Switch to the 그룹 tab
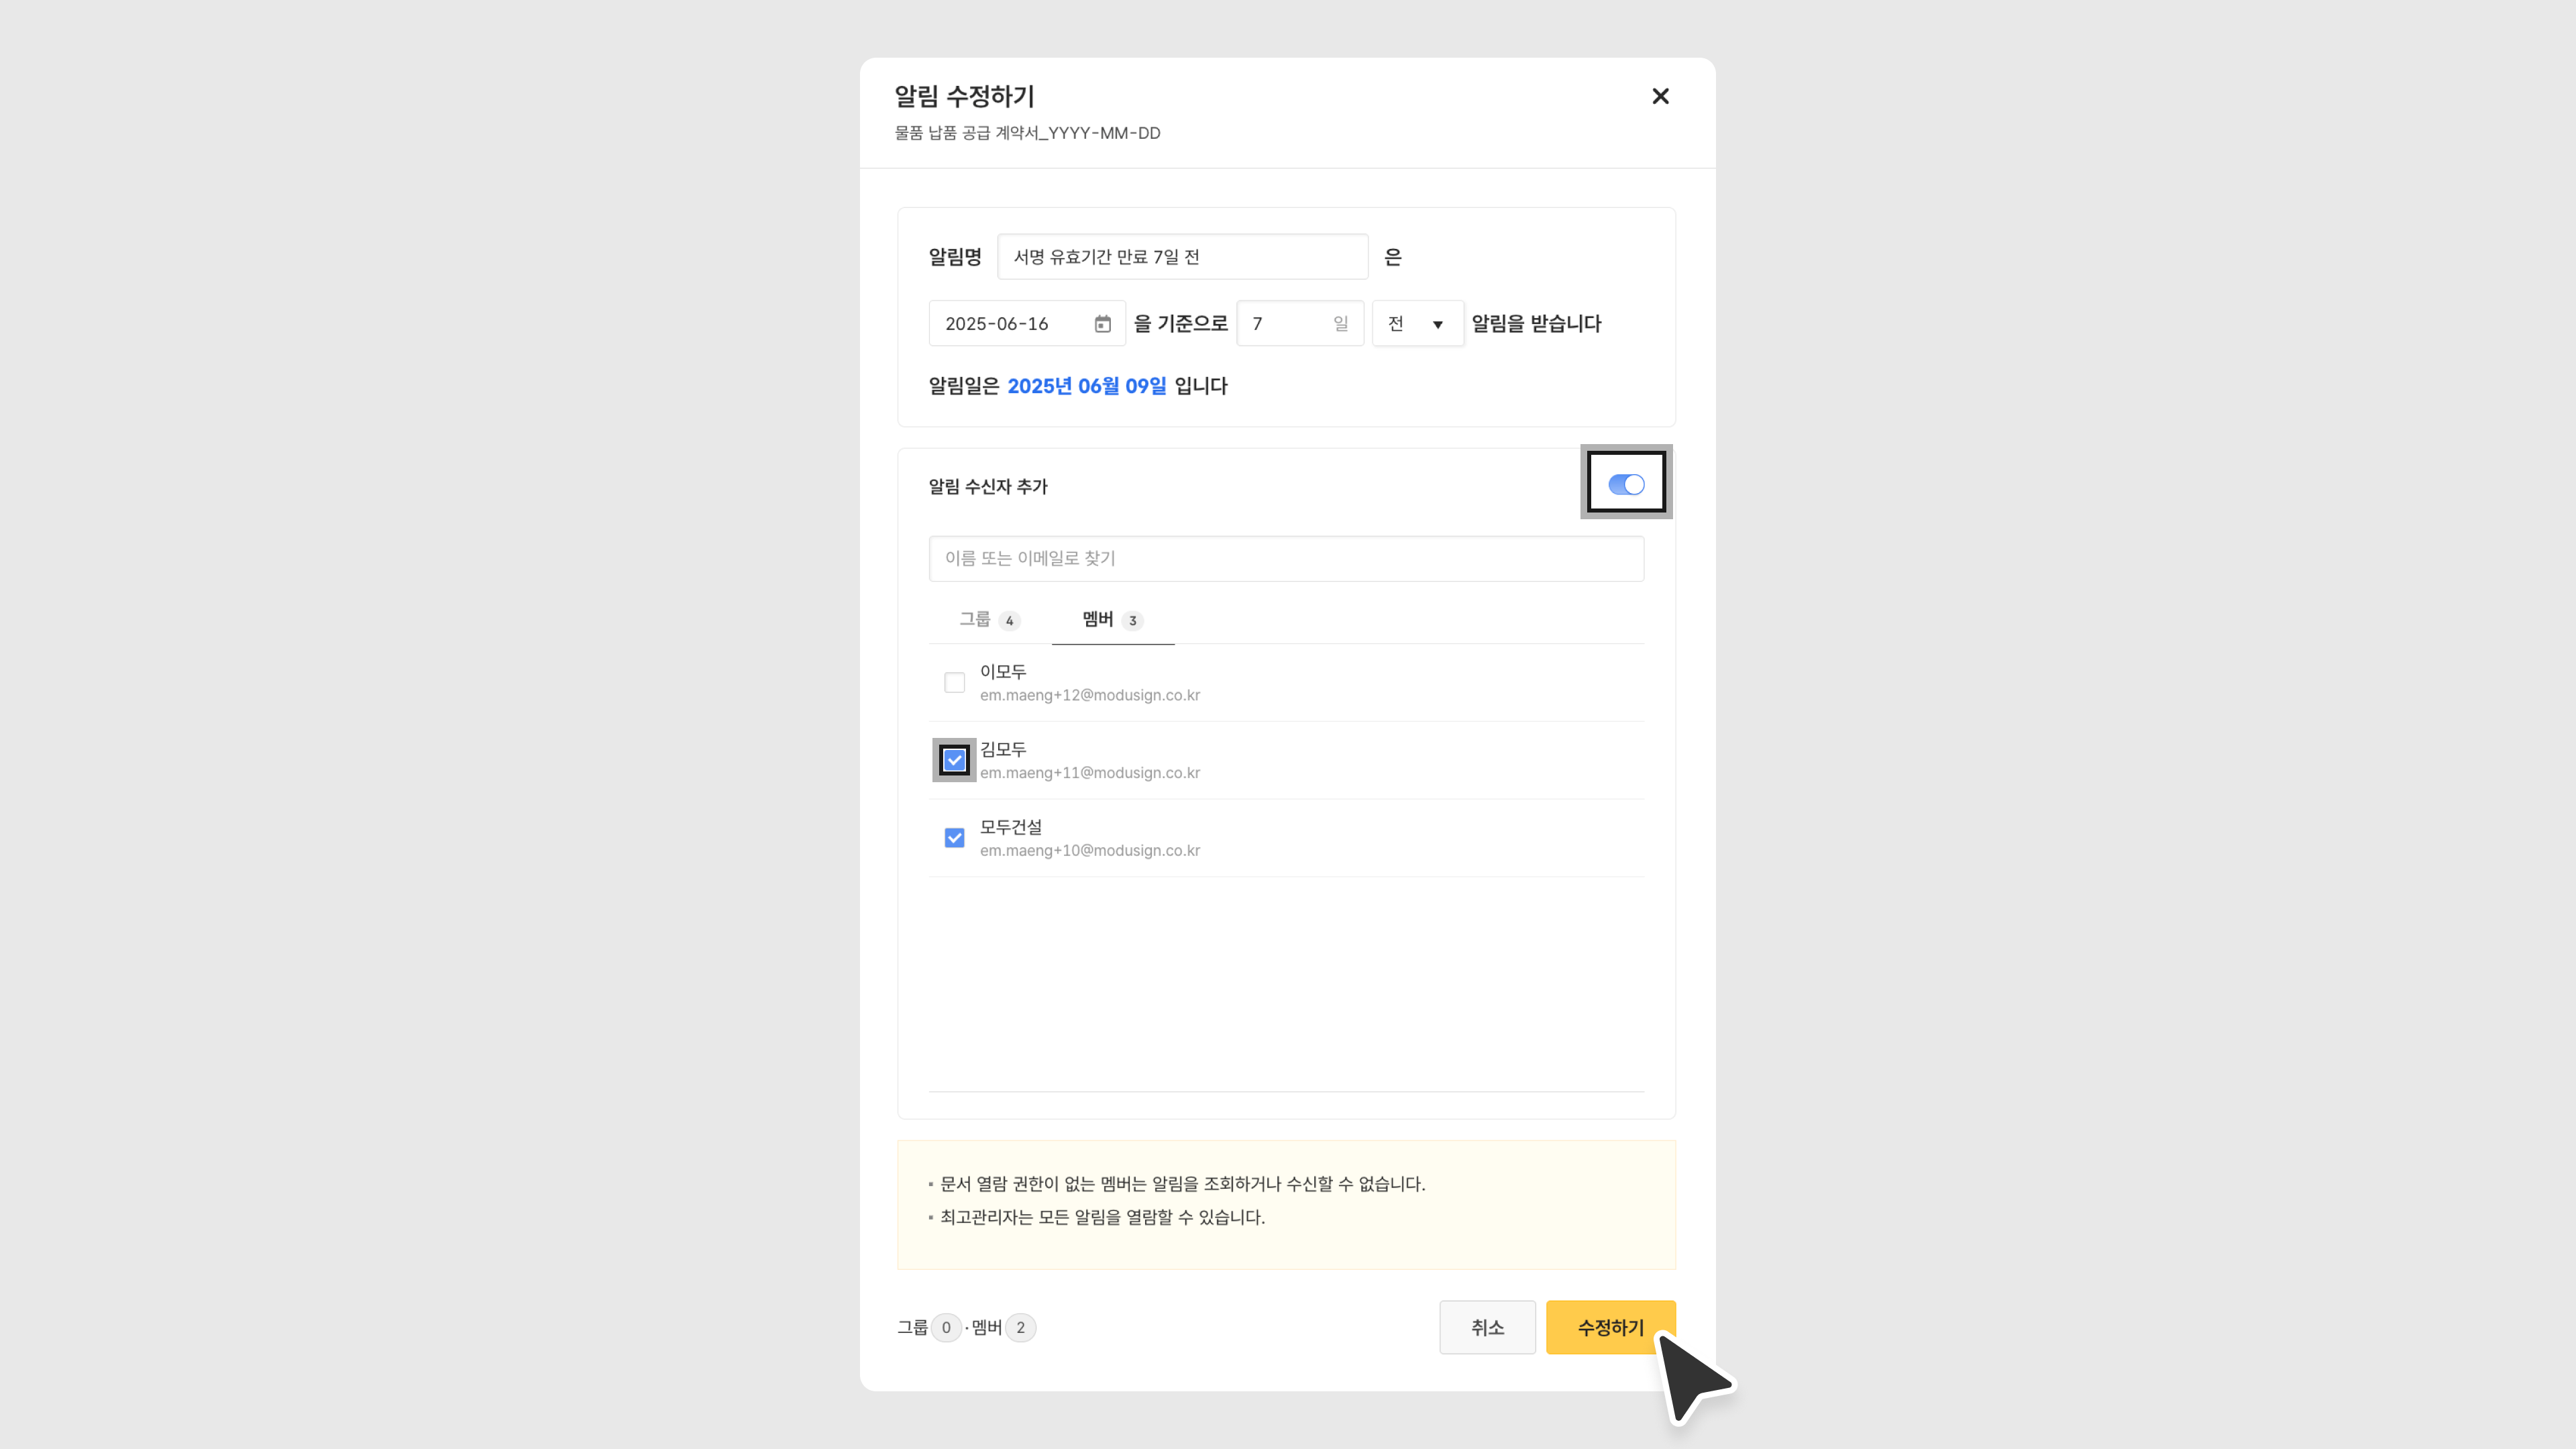The width and height of the screenshot is (2576, 1449). click(975, 620)
